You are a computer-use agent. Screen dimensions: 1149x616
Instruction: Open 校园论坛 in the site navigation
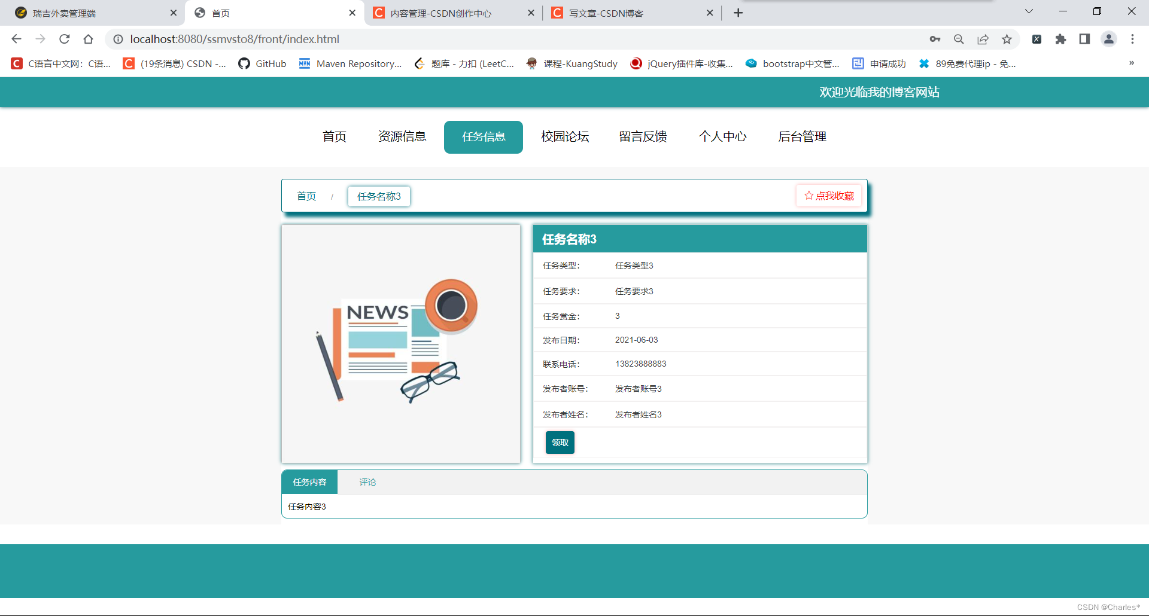565,137
